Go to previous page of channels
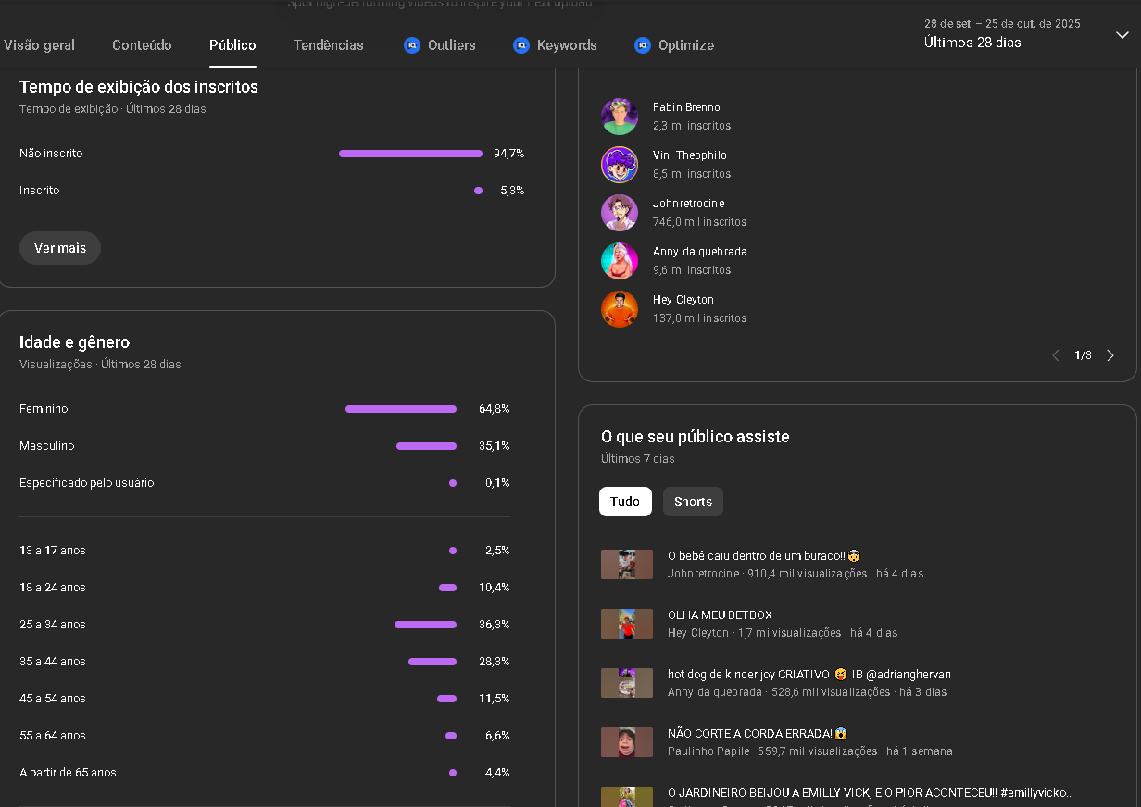Image resolution: width=1141 pixels, height=807 pixels. (1055, 355)
